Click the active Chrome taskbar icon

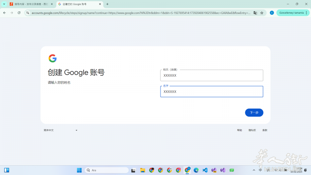pos(187,170)
